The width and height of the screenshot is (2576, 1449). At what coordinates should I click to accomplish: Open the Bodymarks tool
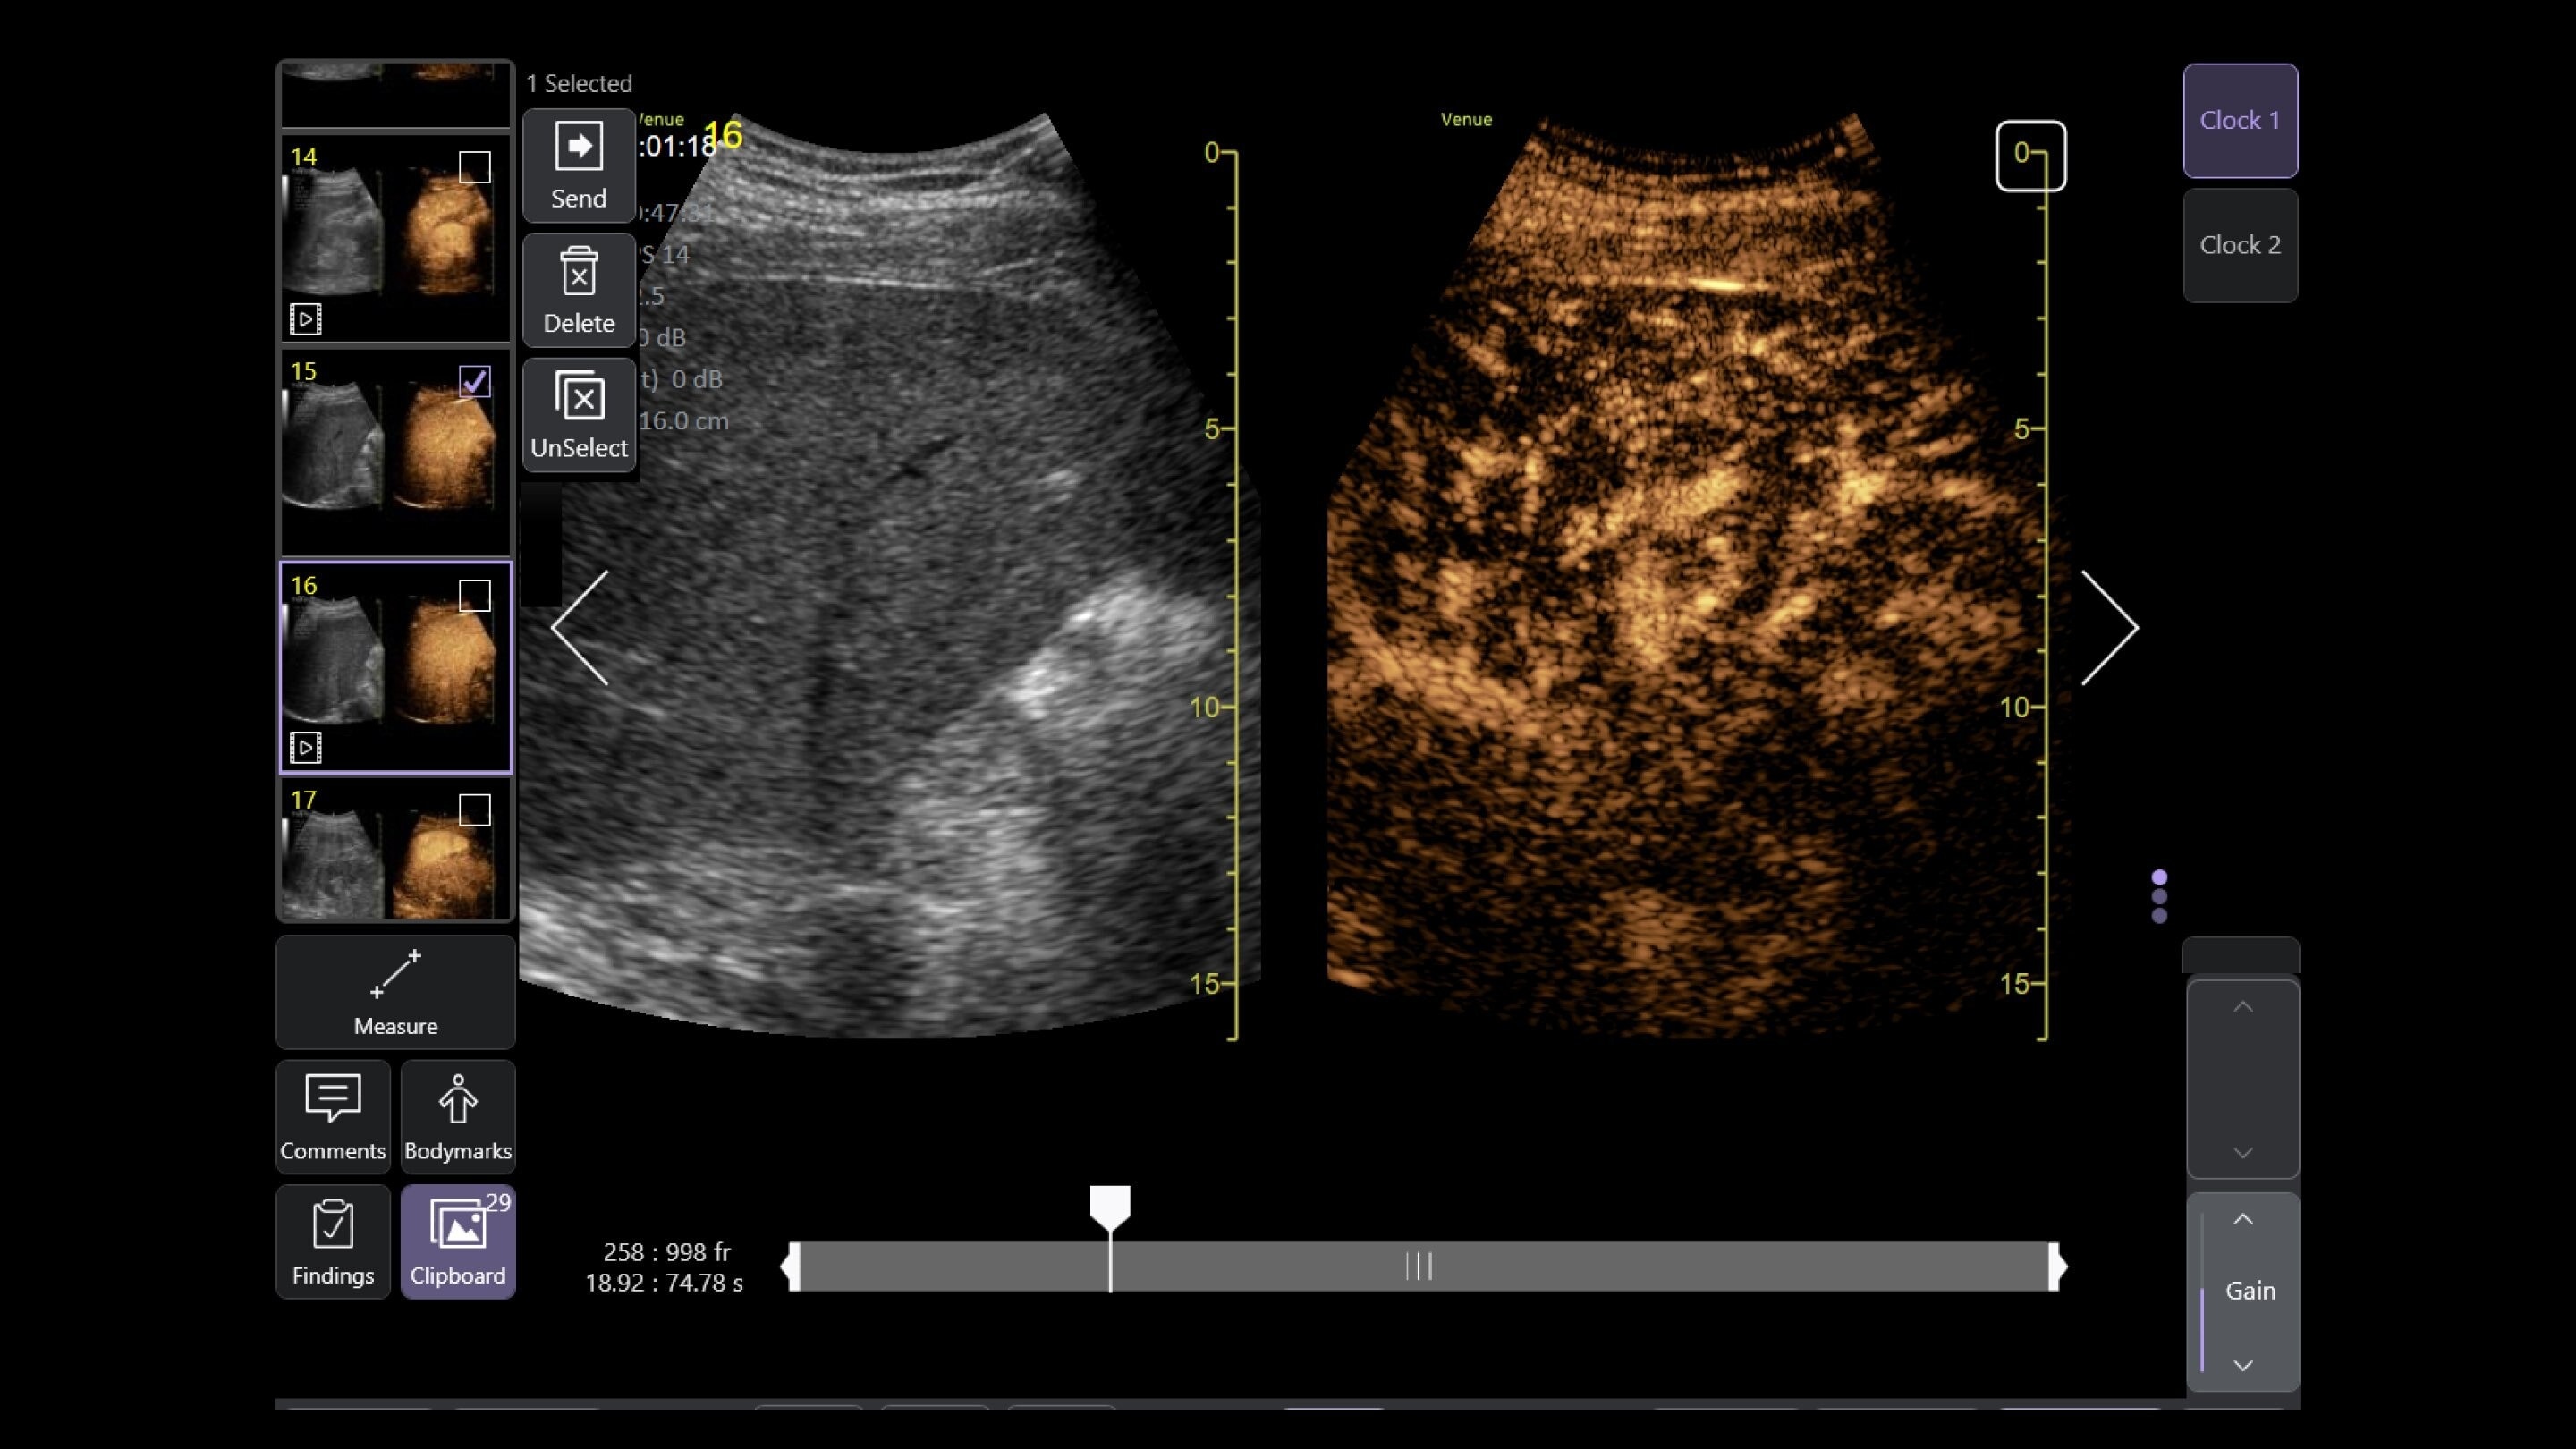[457, 1116]
